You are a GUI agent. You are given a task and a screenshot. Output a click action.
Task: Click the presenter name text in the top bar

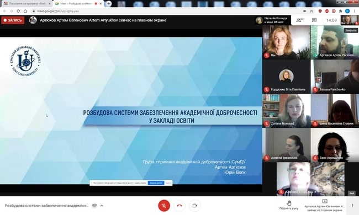pyautogui.click(x=103, y=20)
